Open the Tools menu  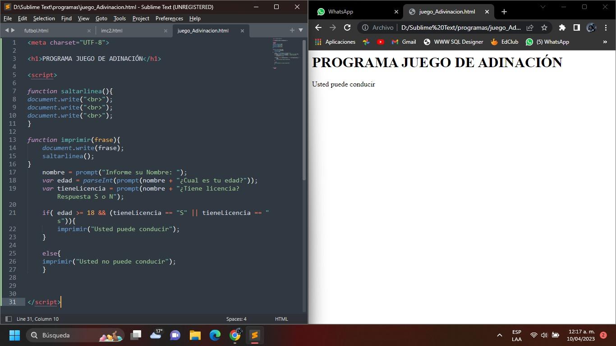click(x=120, y=18)
